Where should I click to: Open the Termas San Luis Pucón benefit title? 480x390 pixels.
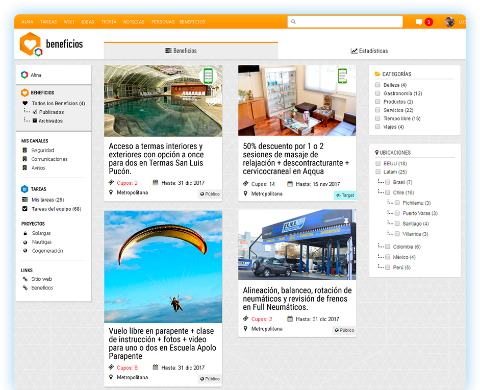click(156, 159)
